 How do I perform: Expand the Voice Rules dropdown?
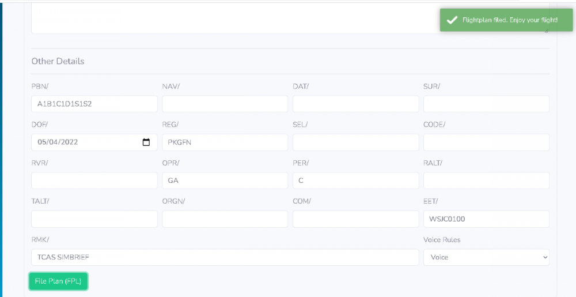coord(486,257)
